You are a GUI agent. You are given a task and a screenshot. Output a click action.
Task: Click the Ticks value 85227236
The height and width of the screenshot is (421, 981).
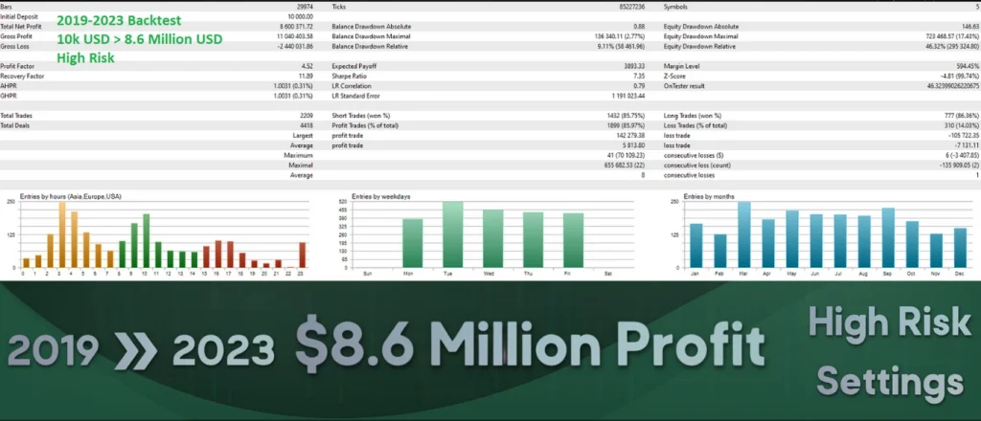pyautogui.click(x=630, y=7)
